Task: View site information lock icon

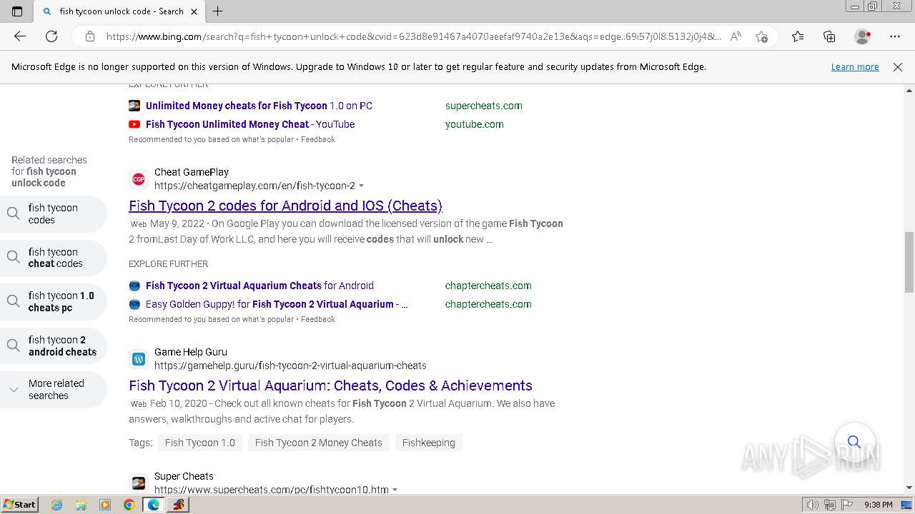Action: point(90,36)
